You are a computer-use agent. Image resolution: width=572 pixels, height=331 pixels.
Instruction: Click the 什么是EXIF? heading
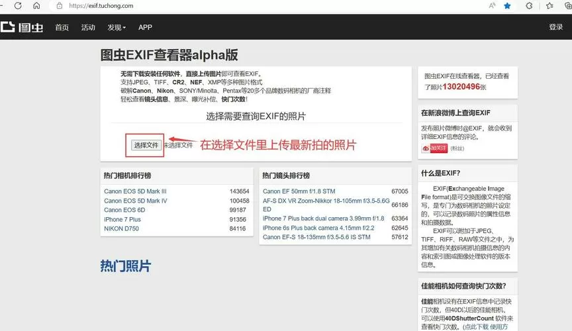[441, 173]
